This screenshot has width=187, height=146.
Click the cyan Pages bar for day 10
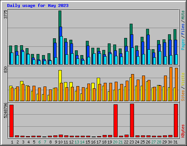[61, 50]
